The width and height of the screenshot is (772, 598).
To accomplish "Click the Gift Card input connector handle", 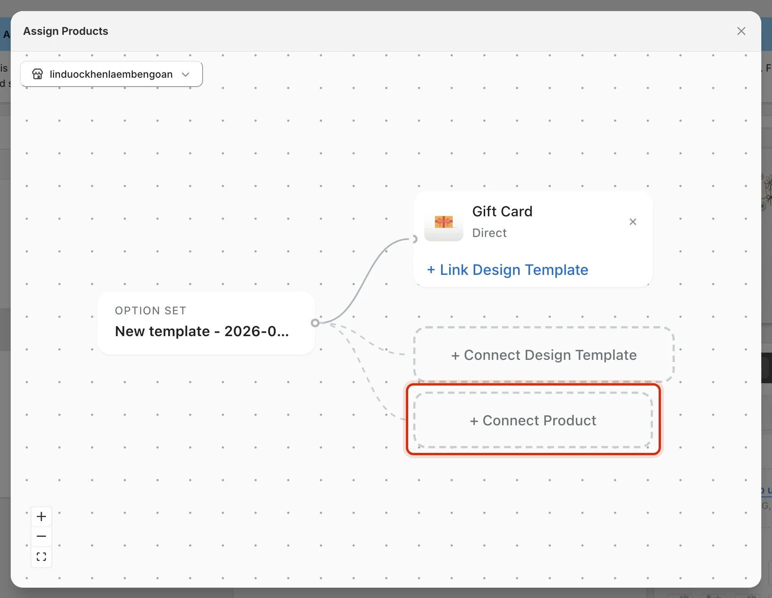I will click(x=414, y=239).
